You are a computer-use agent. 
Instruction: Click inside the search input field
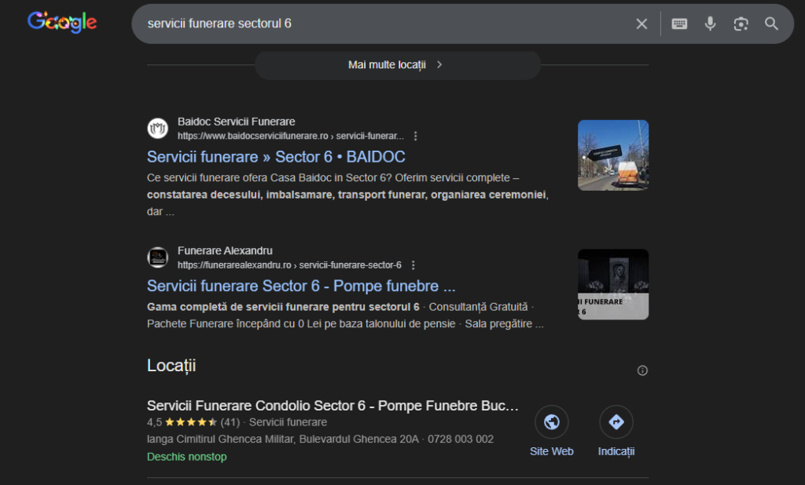point(354,24)
